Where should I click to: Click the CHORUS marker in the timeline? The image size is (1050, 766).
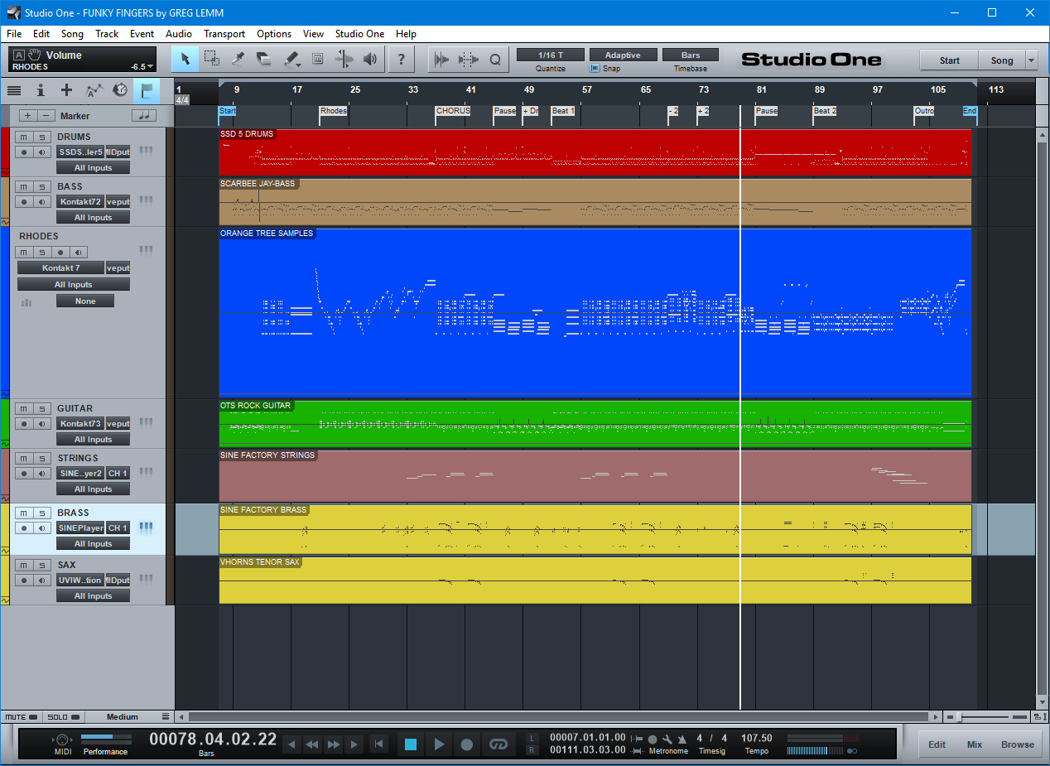pos(453,111)
